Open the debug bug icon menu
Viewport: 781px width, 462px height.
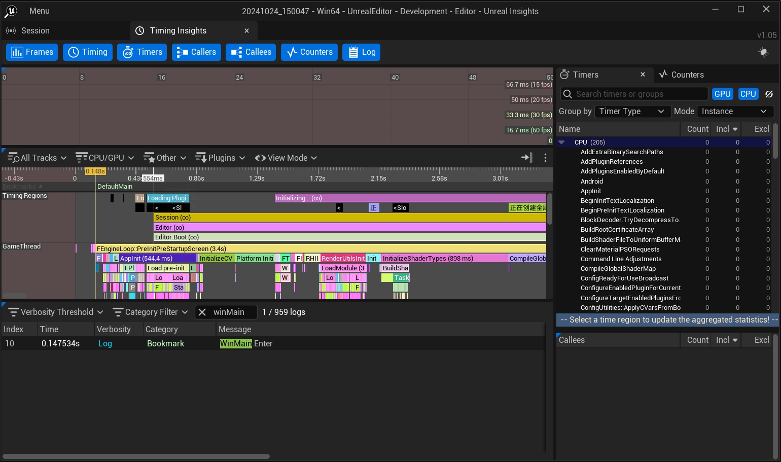763,52
